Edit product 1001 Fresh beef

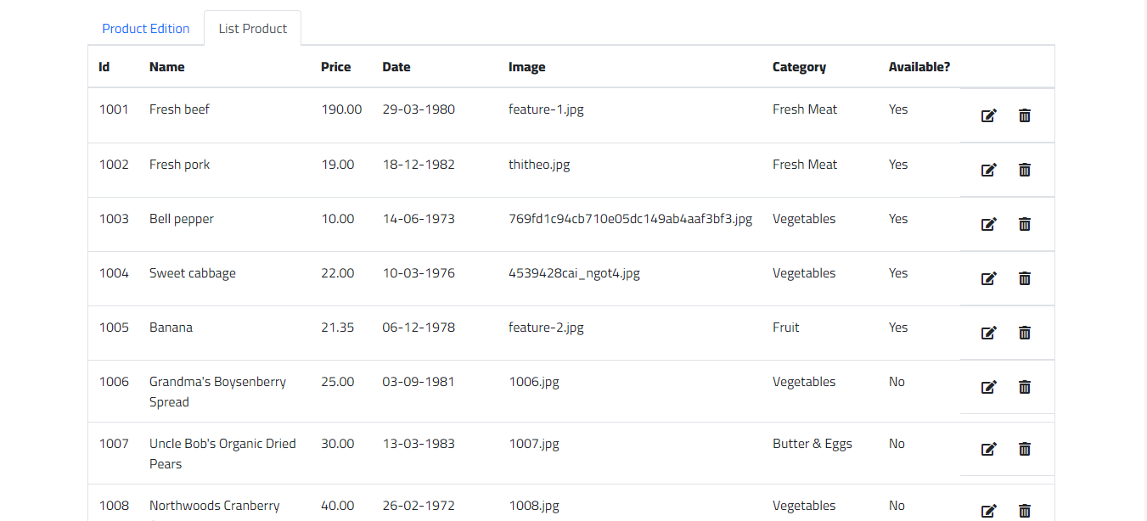[988, 115]
